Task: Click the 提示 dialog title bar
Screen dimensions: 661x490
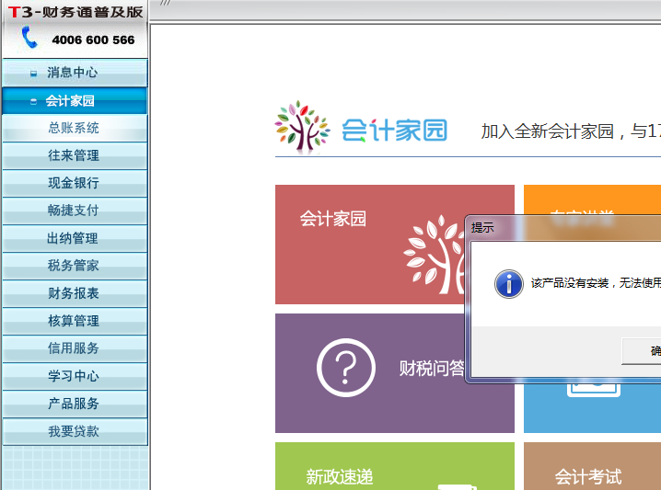Action: [563, 228]
